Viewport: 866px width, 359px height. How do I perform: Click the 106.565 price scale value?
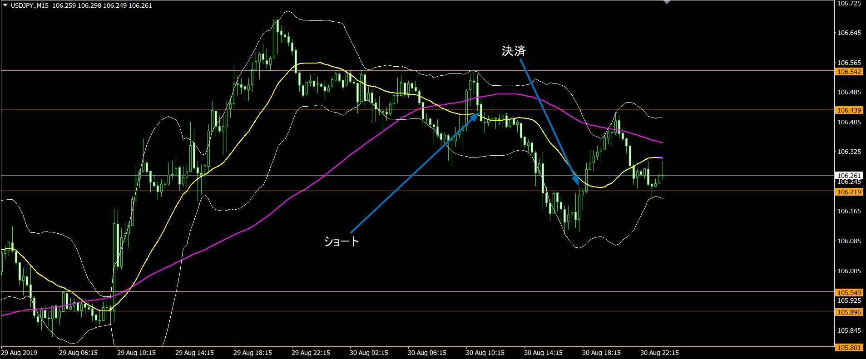pyautogui.click(x=849, y=63)
